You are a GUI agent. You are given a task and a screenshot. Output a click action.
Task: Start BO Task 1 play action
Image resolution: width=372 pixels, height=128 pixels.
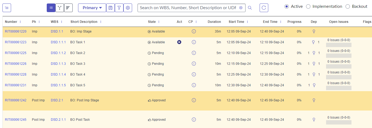(179, 42)
